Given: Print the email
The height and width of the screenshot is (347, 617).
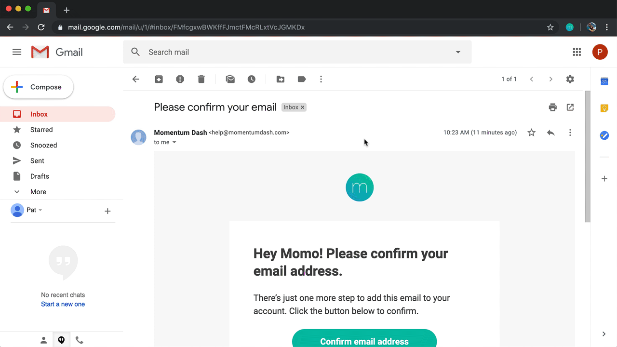Looking at the screenshot, I should pos(552,107).
